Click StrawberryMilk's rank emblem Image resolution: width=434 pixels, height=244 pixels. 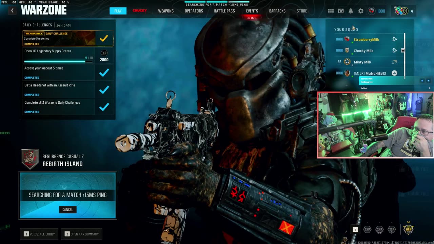347,39
